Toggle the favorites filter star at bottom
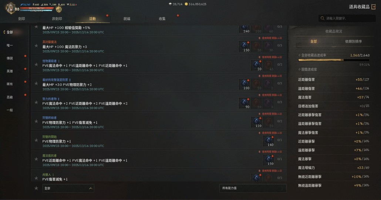Viewport: 381px width, 200px height. pyautogui.click(x=36, y=188)
